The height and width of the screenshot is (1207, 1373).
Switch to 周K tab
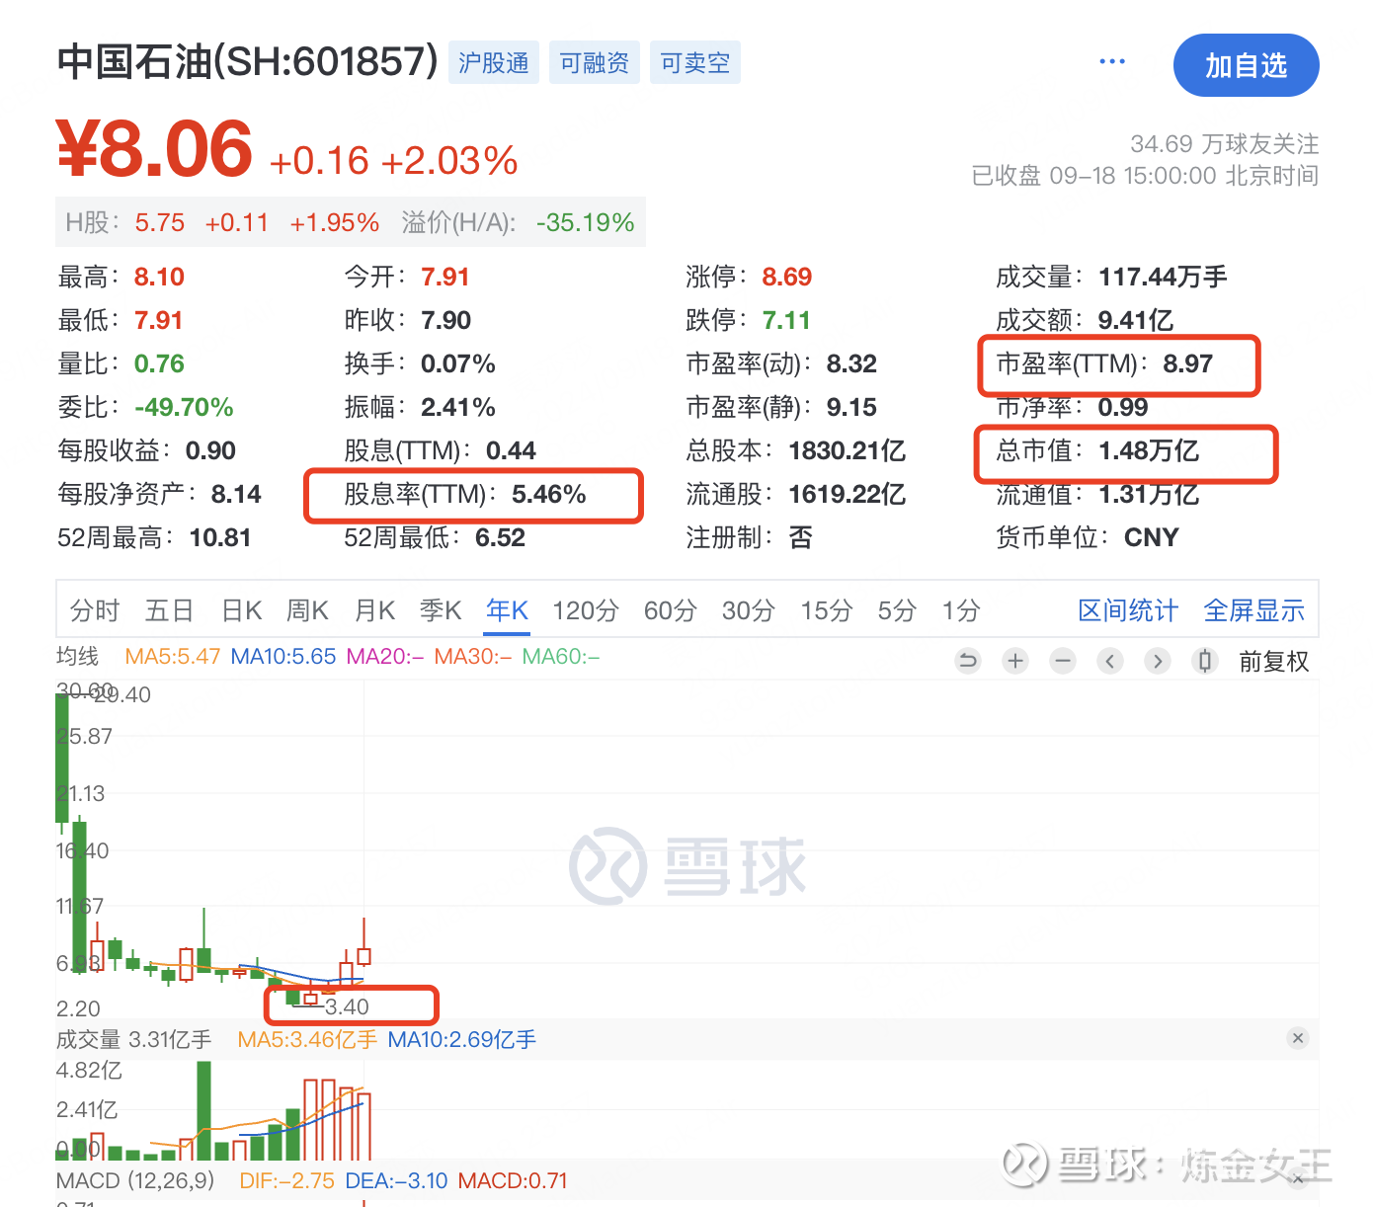(x=307, y=610)
